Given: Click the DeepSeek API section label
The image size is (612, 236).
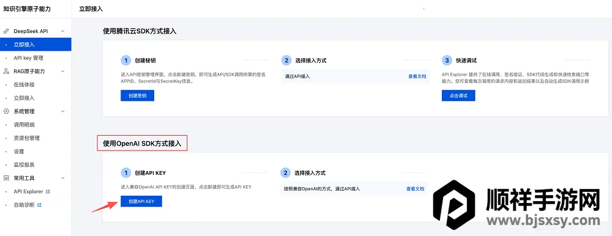Looking at the screenshot, I should [31, 31].
